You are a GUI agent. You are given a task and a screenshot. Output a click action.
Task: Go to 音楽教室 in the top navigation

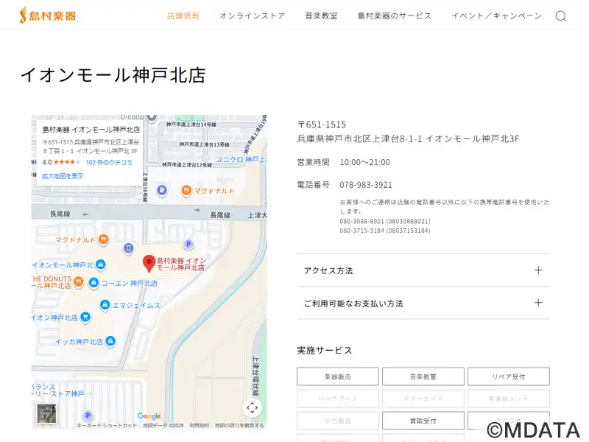pyautogui.click(x=321, y=16)
